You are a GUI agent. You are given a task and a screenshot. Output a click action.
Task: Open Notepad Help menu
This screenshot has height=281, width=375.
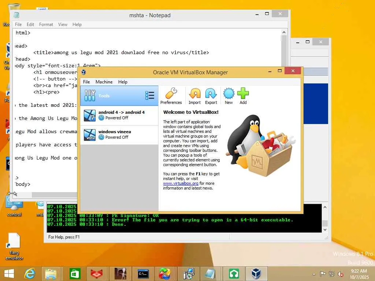click(77, 25)
